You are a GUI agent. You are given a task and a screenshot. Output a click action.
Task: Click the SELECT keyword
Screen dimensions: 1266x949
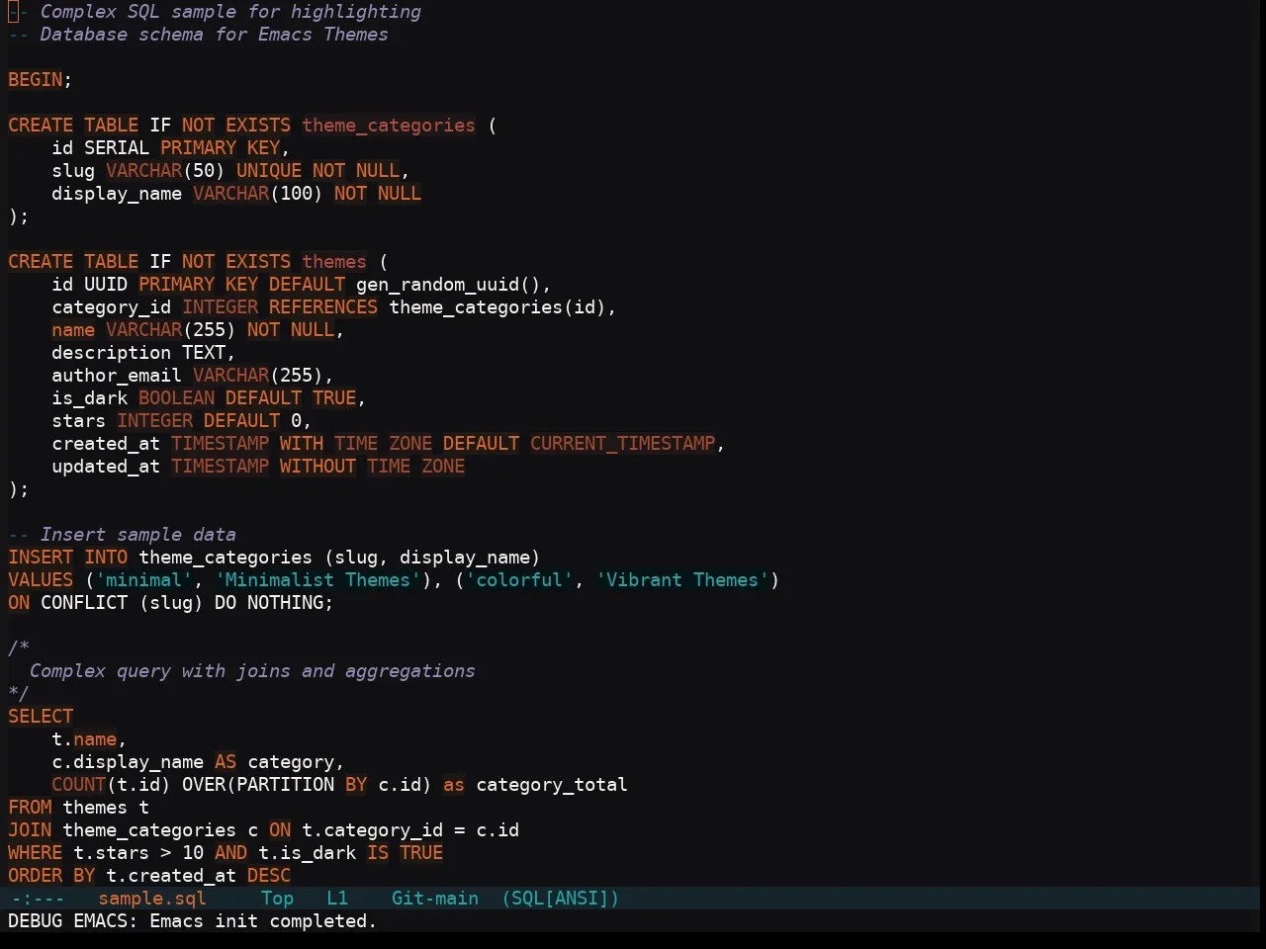pyautogui.click(x=41, y=717)
